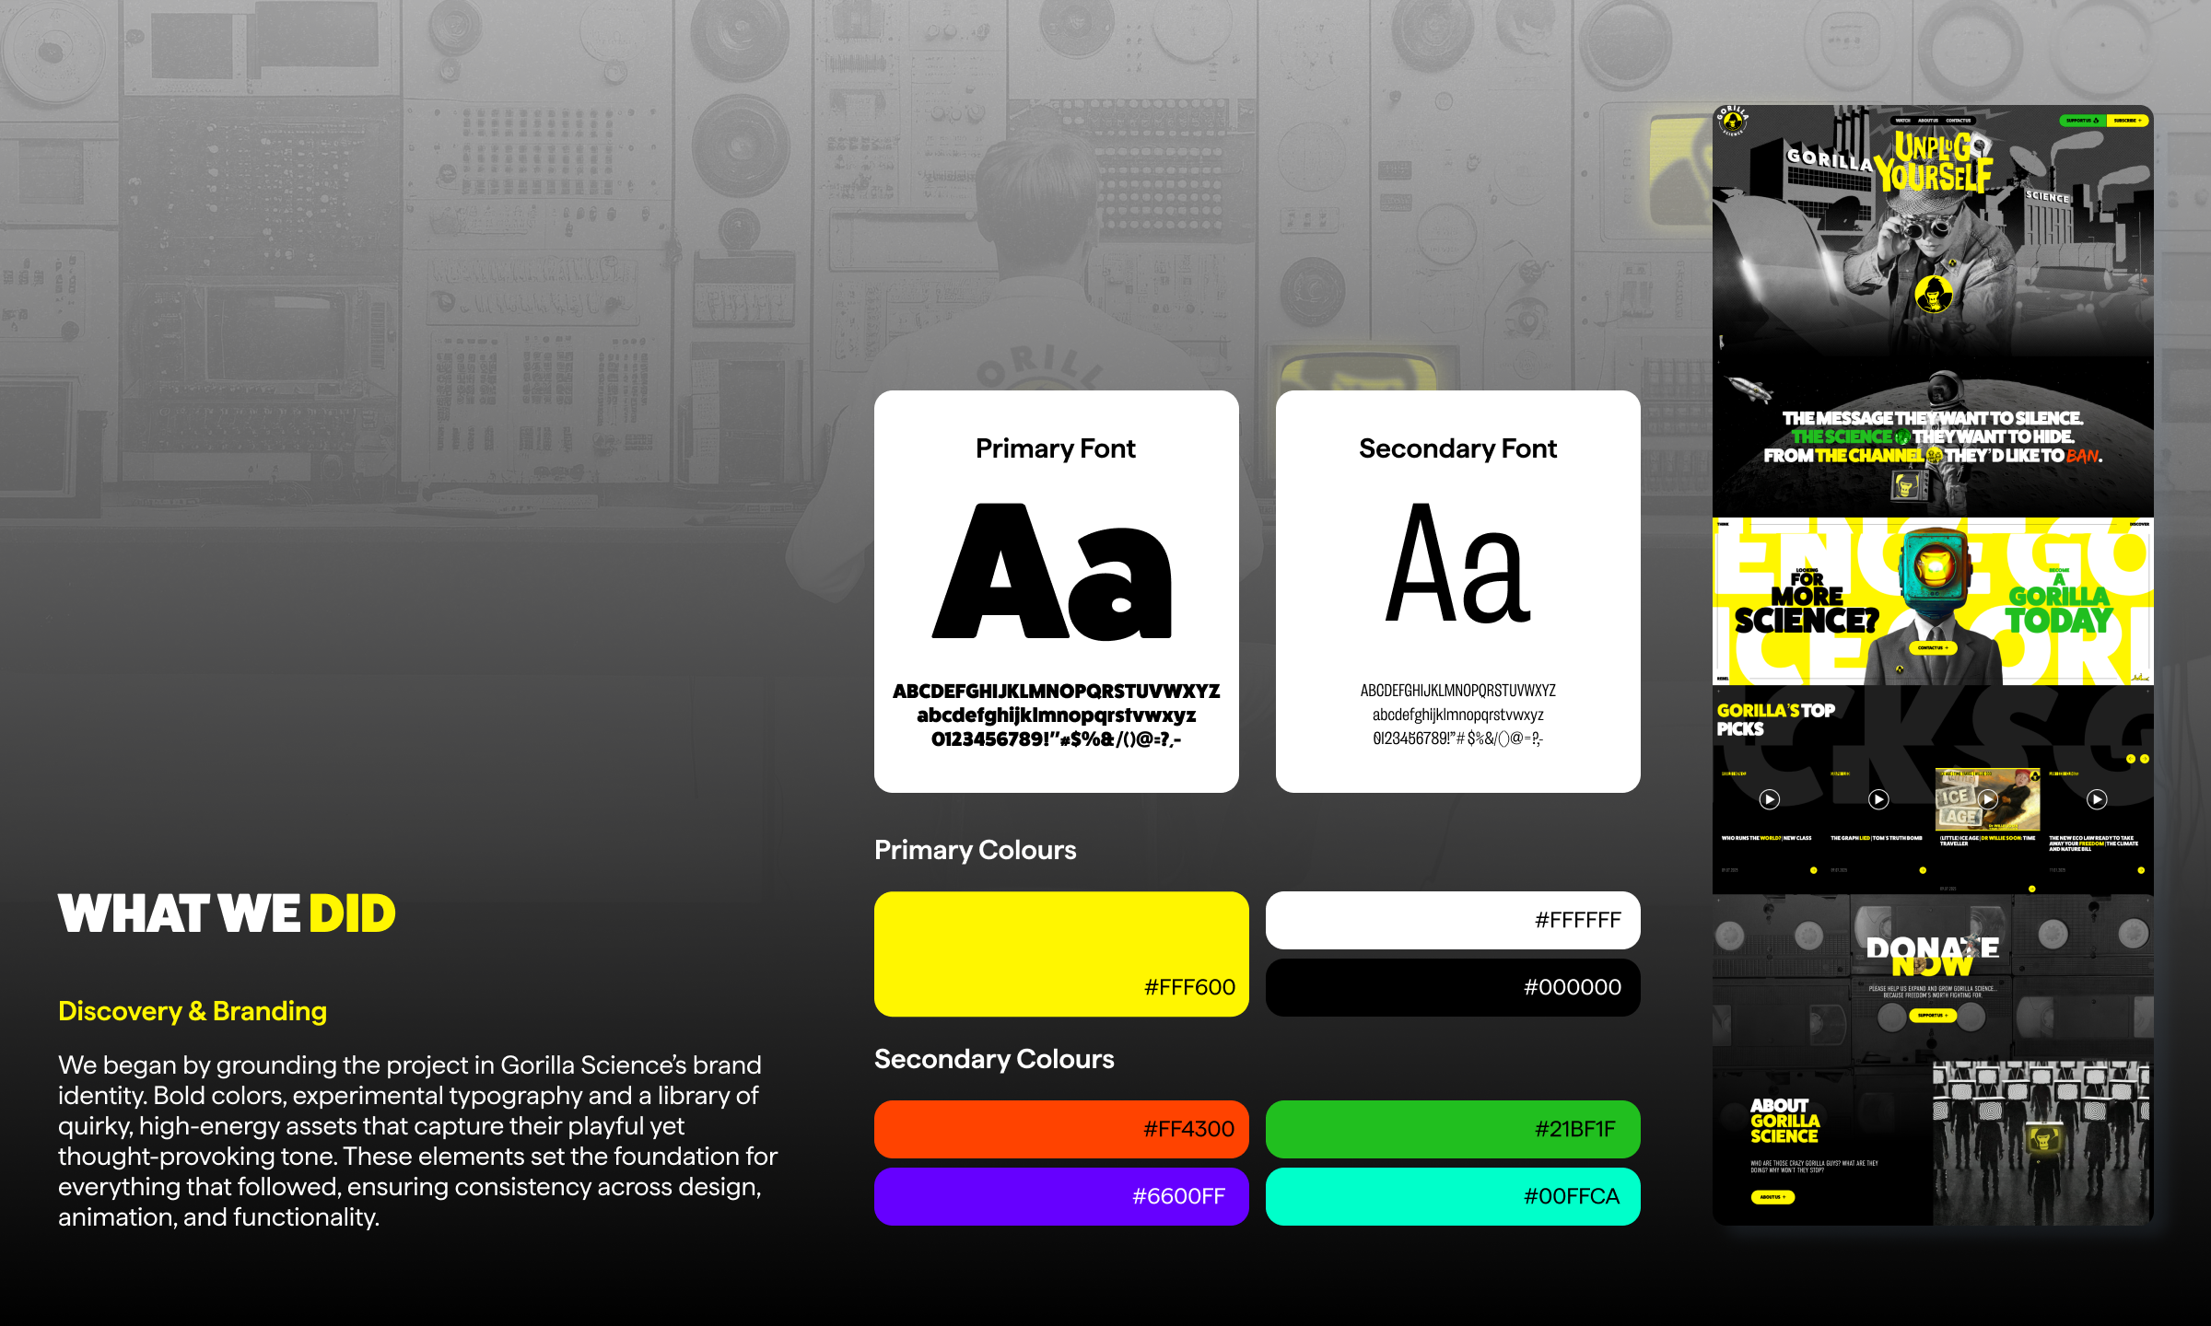2211x1326 pixels.
Task: Click previous arrow in Gorilla's Top Picks carousel
Action: pyautogui.click(x=2131, y=759)
